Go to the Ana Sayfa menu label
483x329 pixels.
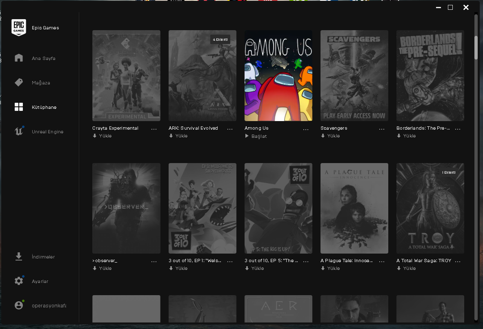pyautogui.click(x=43, y=58)
